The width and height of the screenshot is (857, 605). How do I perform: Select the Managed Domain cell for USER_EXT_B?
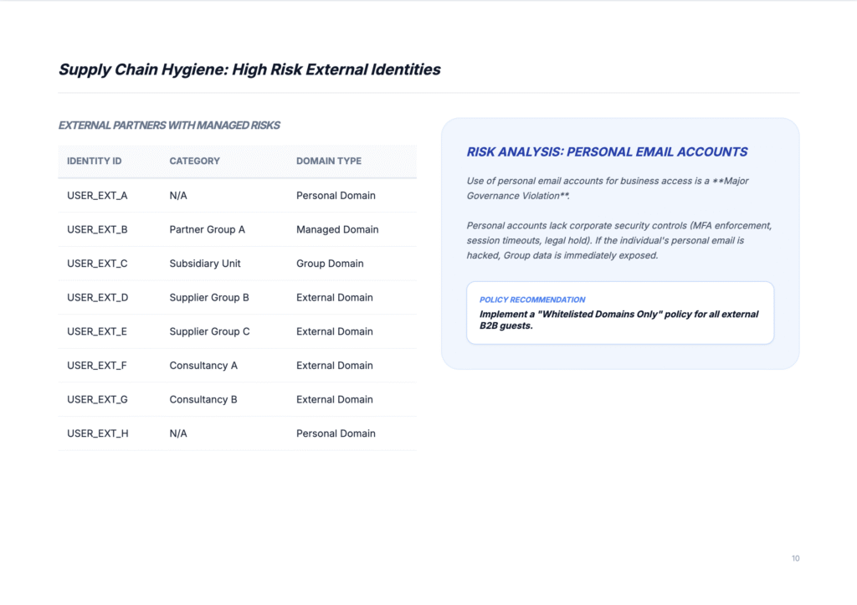pyautogui.click(x=336, y=229)
